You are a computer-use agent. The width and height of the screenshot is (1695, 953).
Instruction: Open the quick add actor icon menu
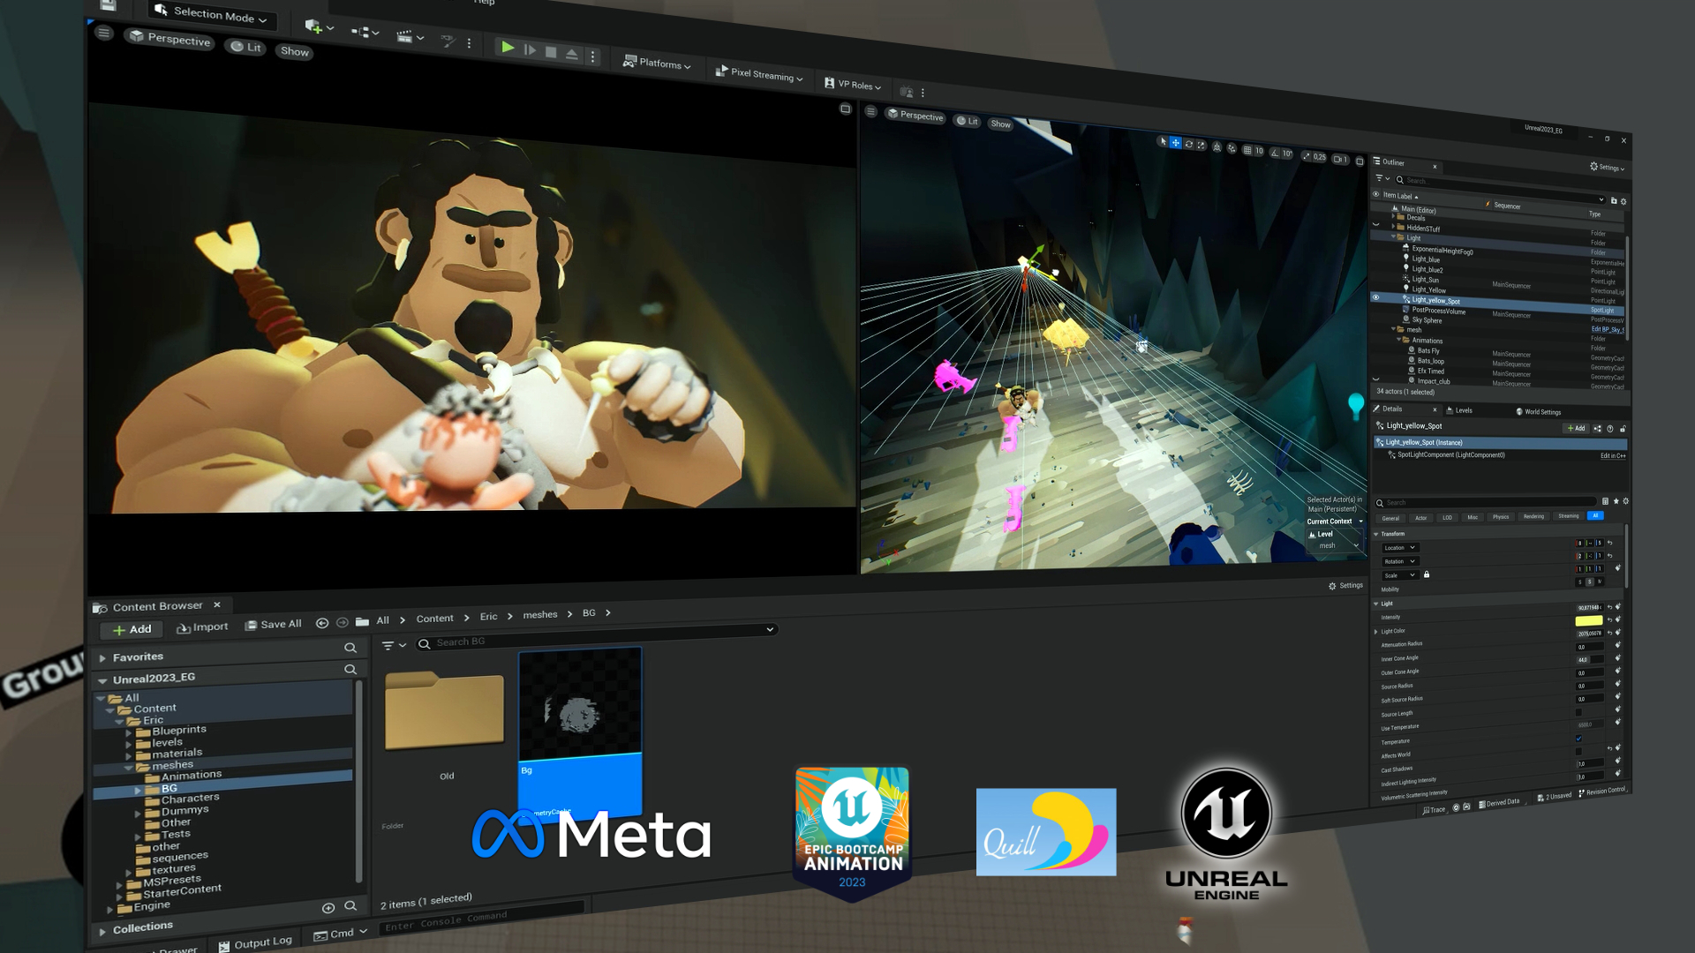click(x=319, y=27)
